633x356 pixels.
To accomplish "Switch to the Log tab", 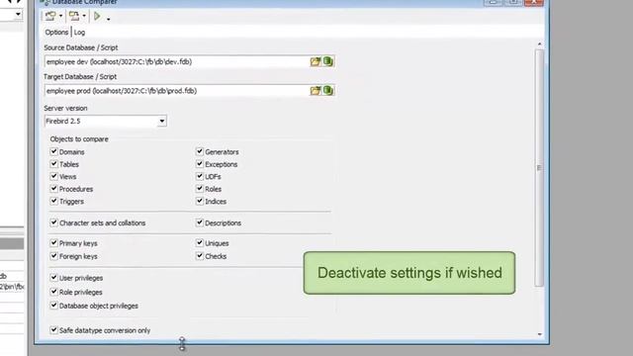I will pos(79,33).
